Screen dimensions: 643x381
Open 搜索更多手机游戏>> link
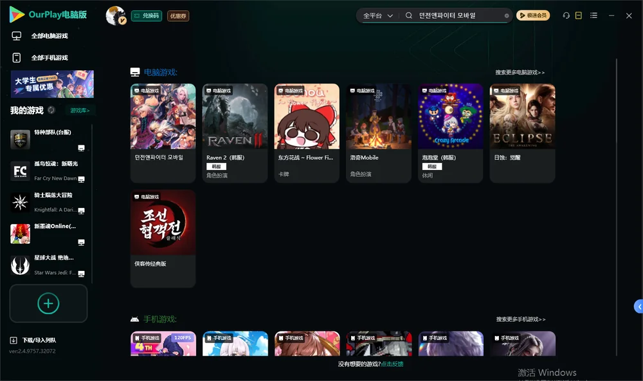[x=520, y=319]
